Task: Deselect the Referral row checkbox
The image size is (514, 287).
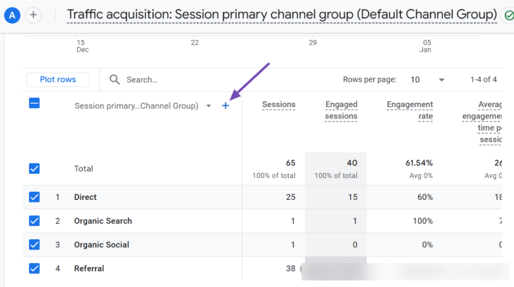Action: 34,268
